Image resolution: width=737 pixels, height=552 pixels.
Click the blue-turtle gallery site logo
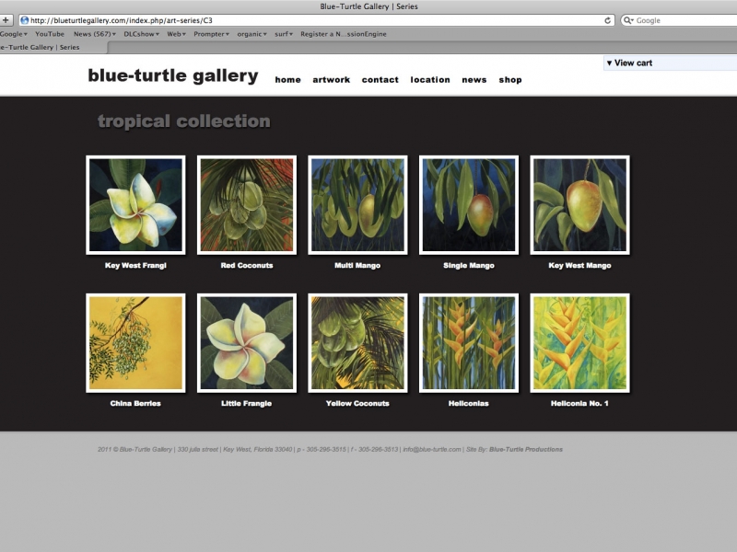[x=173, y=75]
